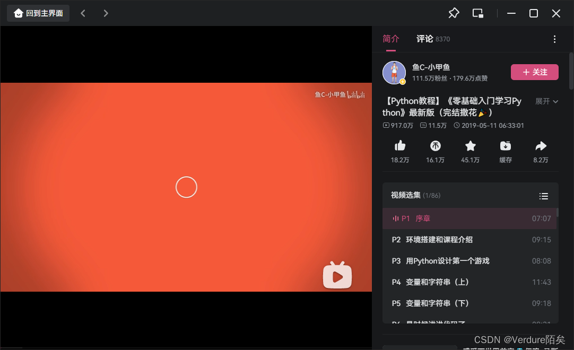
Task: Play episode P3 用Python设计第一个游戏
Action: [x=469, y=261]
